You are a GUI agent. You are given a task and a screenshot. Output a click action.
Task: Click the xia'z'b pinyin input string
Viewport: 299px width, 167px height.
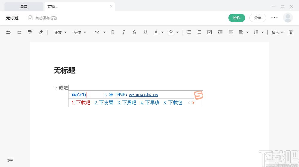(x=79, y=95)
